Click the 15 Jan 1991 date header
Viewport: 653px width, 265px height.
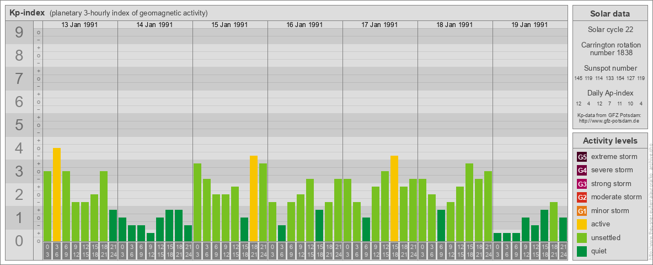229,25
